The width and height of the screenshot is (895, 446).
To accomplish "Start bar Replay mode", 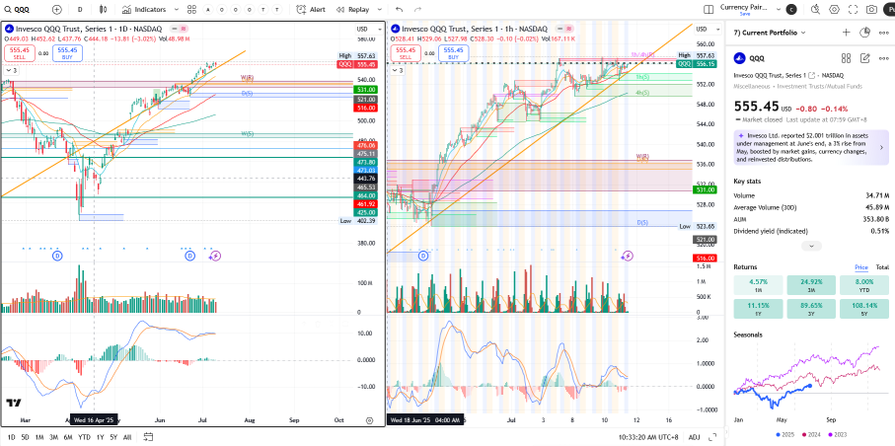I will (353, 10).
